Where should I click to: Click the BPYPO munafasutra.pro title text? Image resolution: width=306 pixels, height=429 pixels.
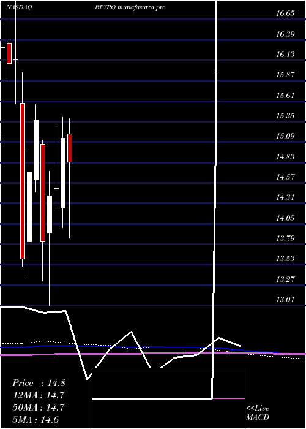tap(130, 7)
